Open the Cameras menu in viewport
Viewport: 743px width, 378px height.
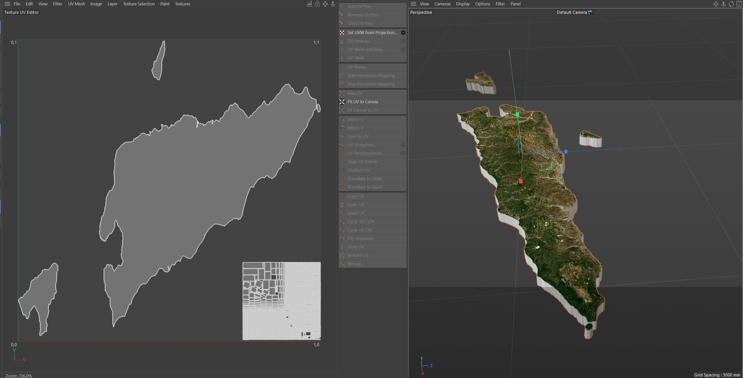pos(442,4)
